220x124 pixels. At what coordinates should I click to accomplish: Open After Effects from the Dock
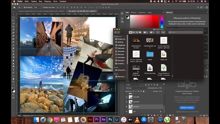103,120
